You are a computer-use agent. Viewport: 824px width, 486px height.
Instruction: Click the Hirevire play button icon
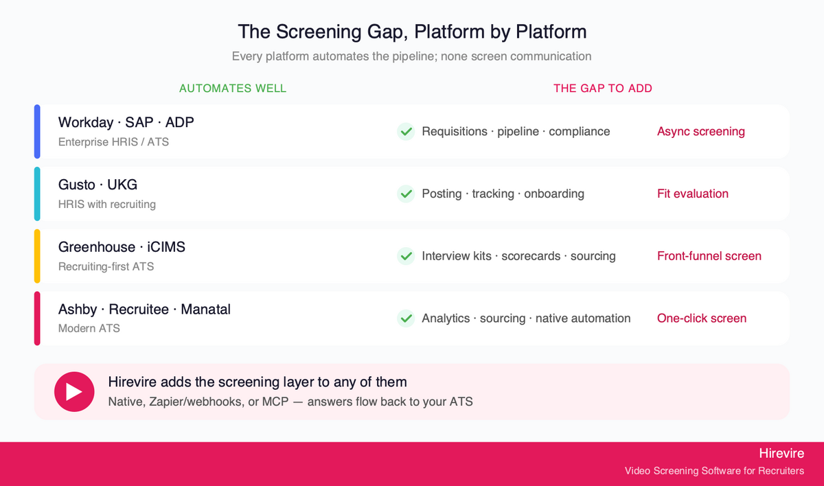[74, 392]
